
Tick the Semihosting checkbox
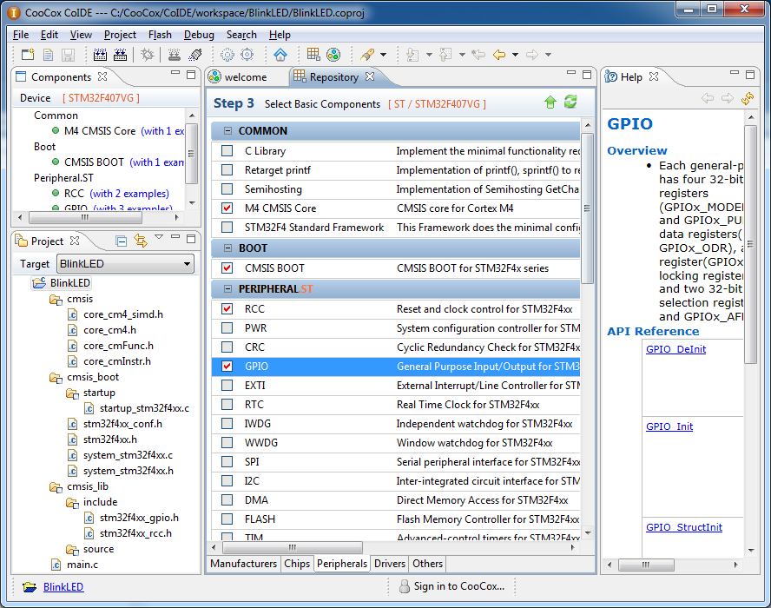tap(227, 188)
